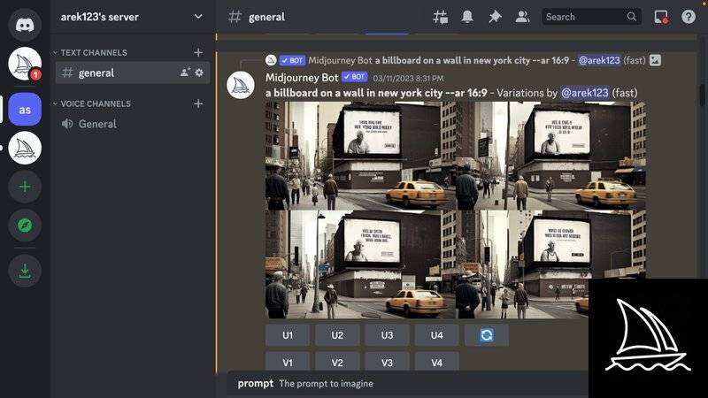Open threads icon in channel header
Viewport: 708px width, 398px height.
(x=440, y=17)
